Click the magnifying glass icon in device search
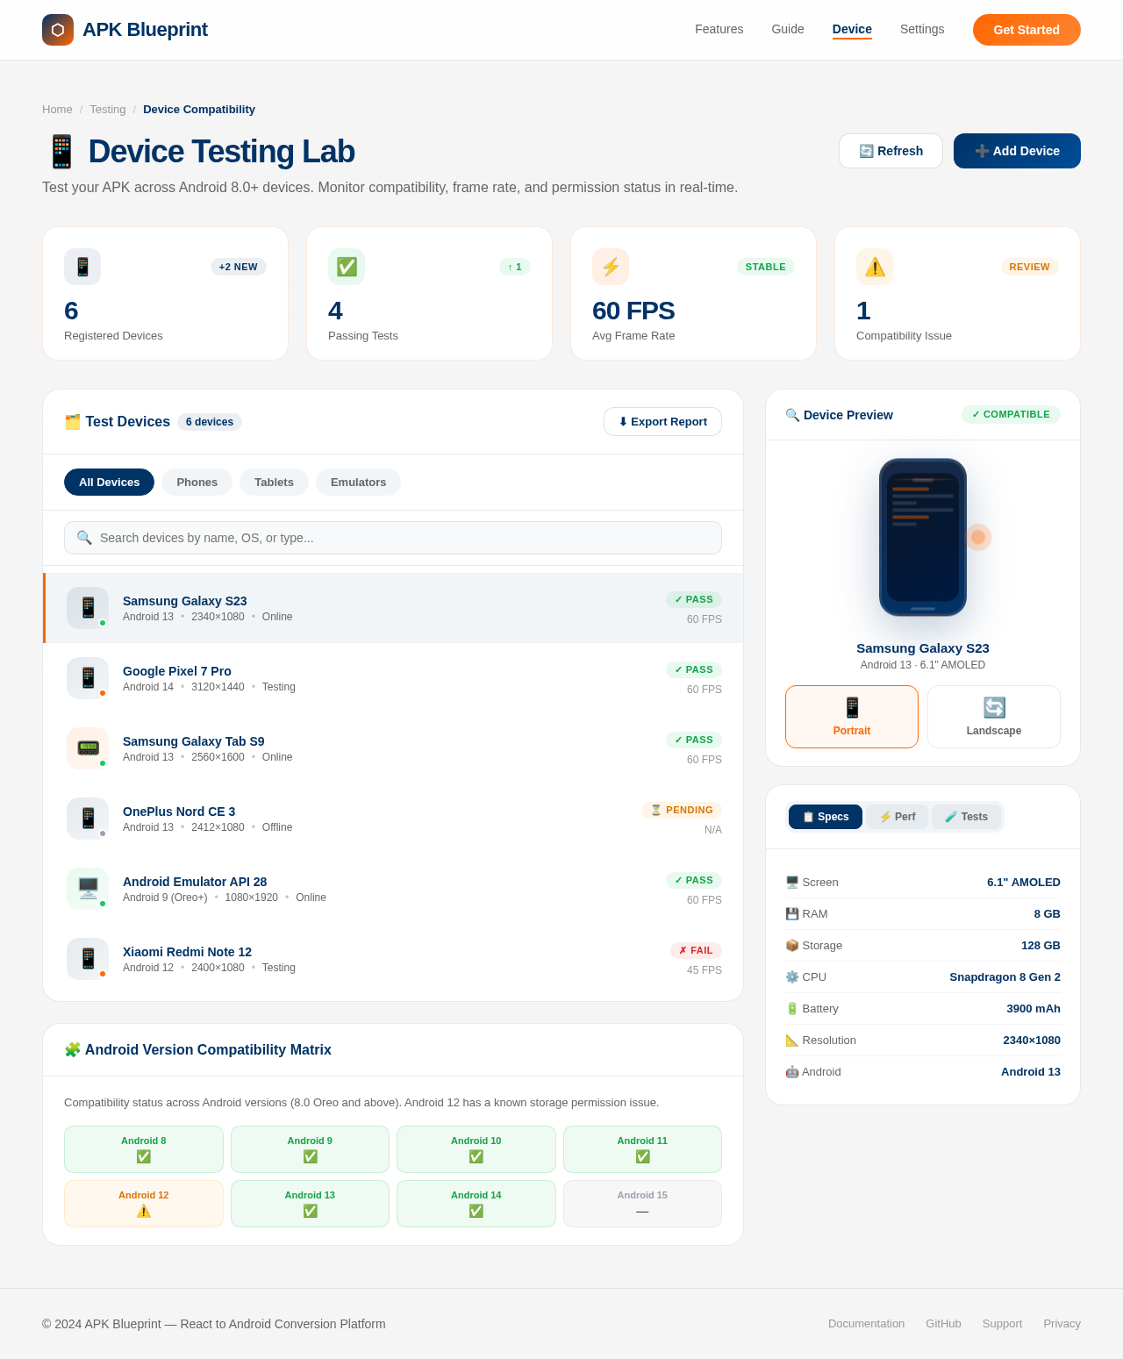Viewport: 1123px width, 1359px height. [x=84, y=538]
